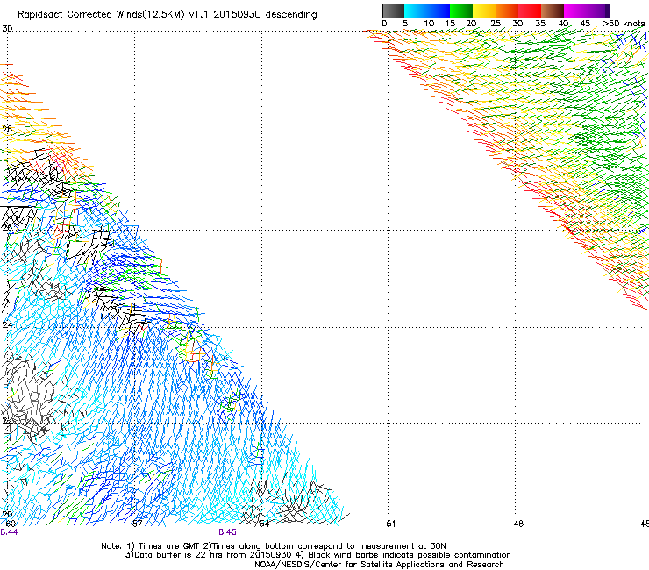This screenshot has width=649, height=570.
Task: Click the blue 10-15 knots color segment
Action: (x=439, y=11)
